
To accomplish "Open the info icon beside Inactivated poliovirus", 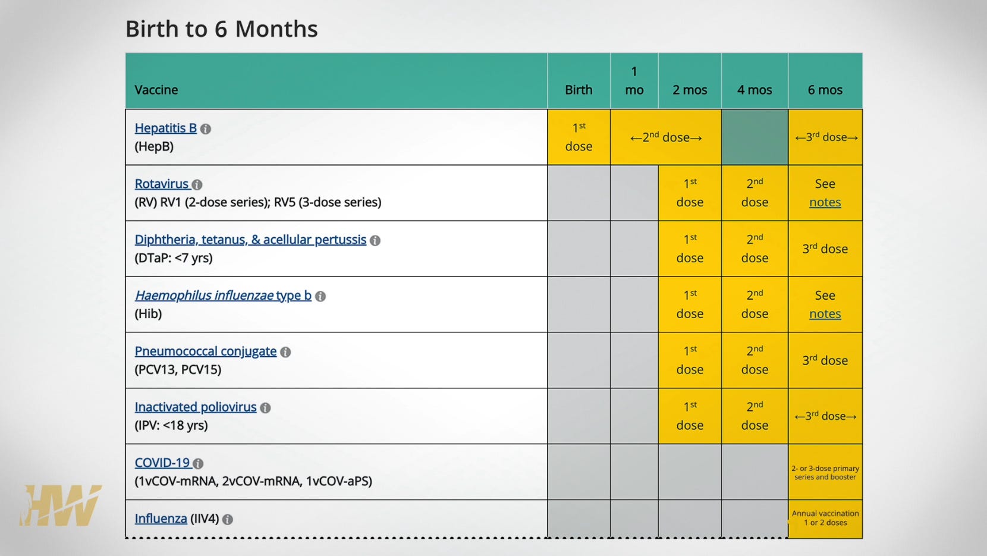I will [x=266, y=408].
